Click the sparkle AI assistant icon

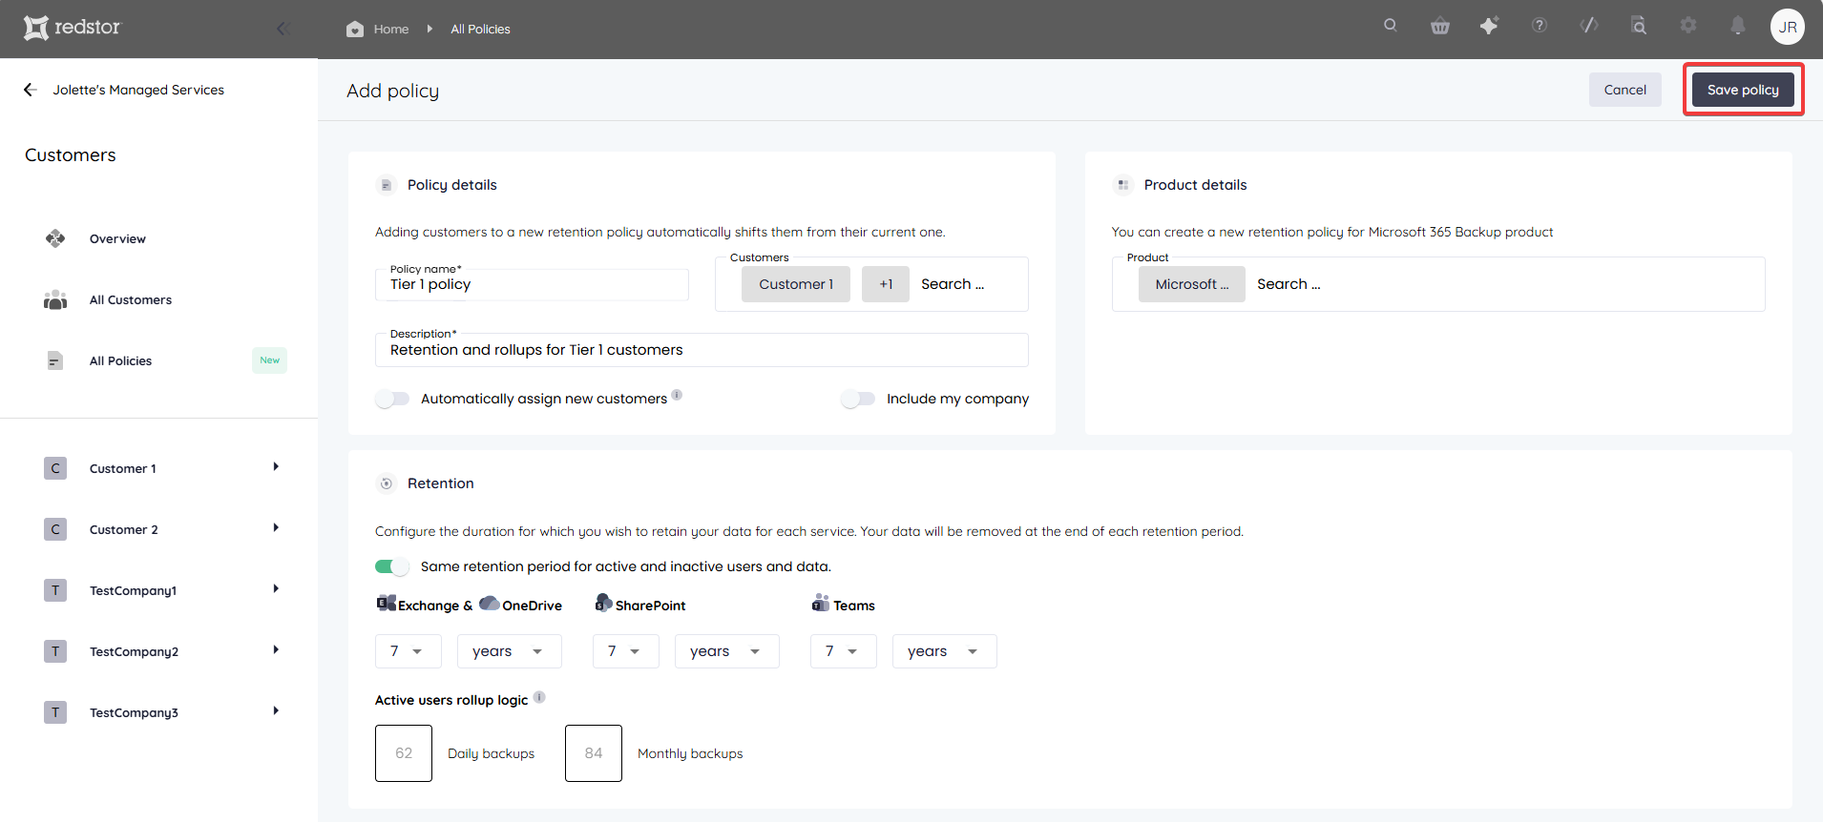(x=1489, y=26)
